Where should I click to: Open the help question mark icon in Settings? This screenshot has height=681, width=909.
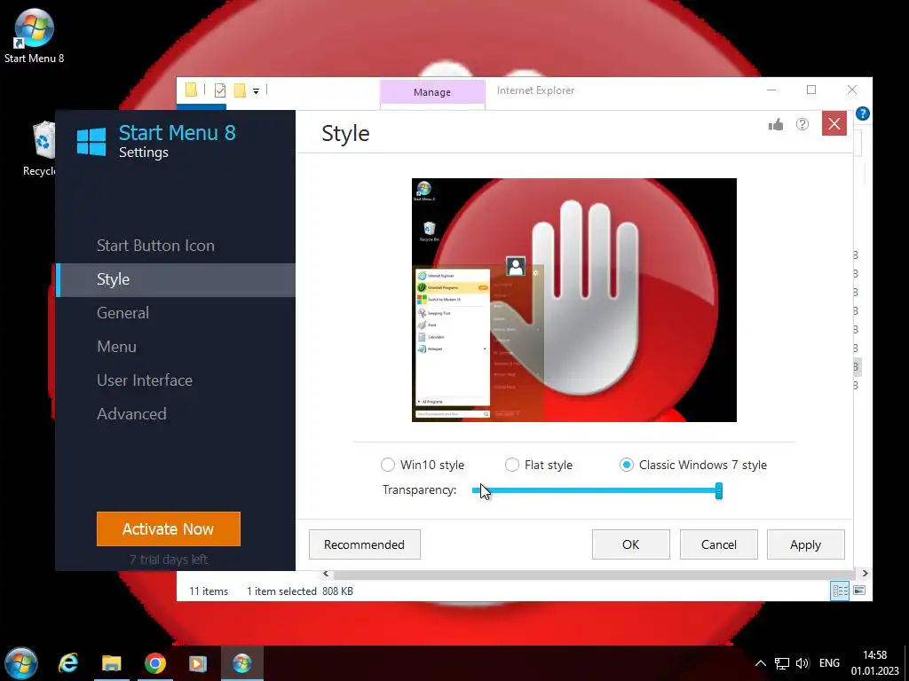pos(802,124)
